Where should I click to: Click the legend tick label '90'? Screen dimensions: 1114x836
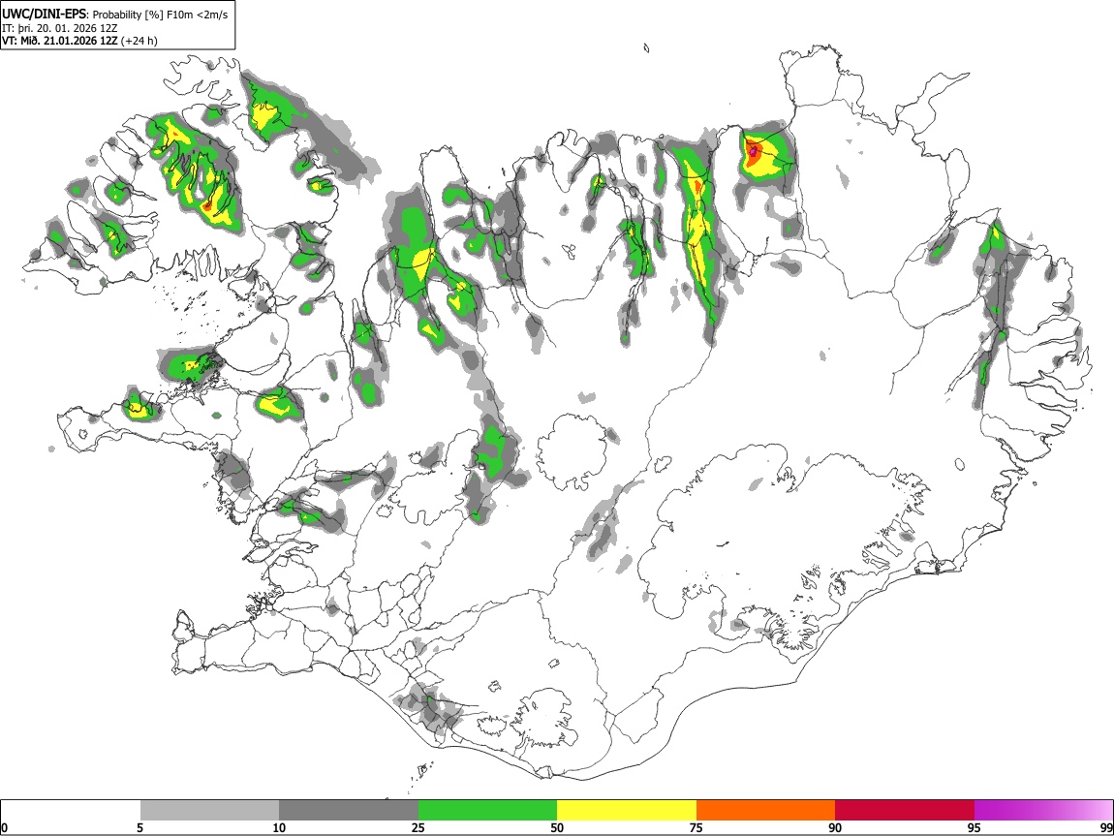(835, 827)
